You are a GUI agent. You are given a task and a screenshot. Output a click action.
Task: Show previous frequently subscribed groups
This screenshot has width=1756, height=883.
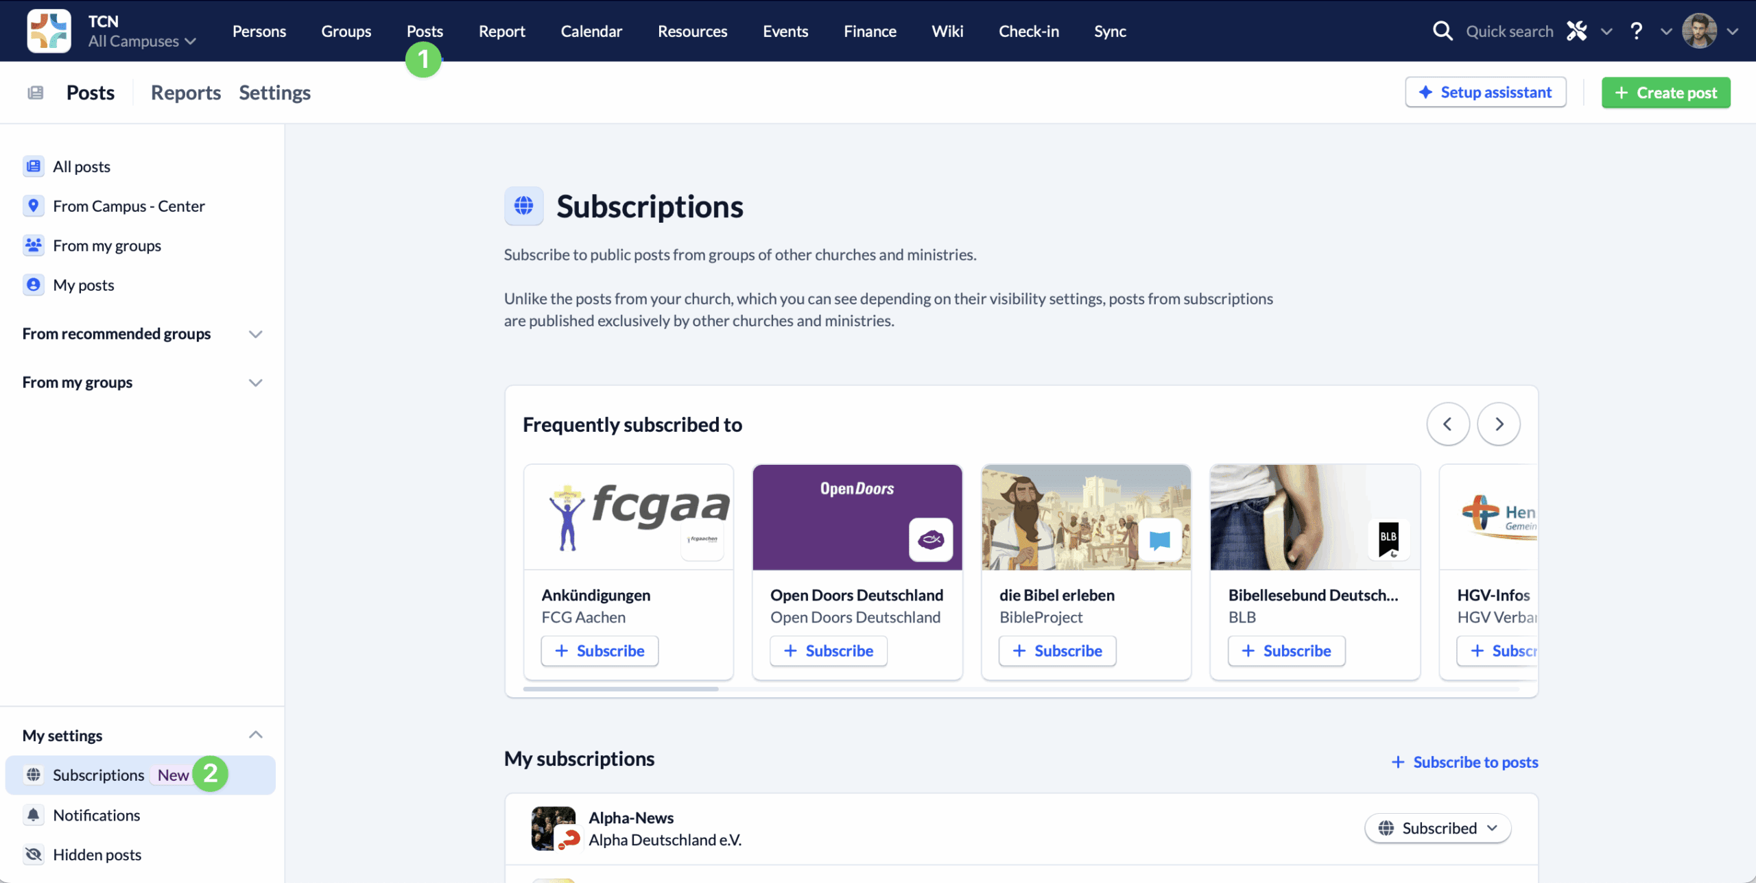pyautogui.click(x=1448, y=424)
